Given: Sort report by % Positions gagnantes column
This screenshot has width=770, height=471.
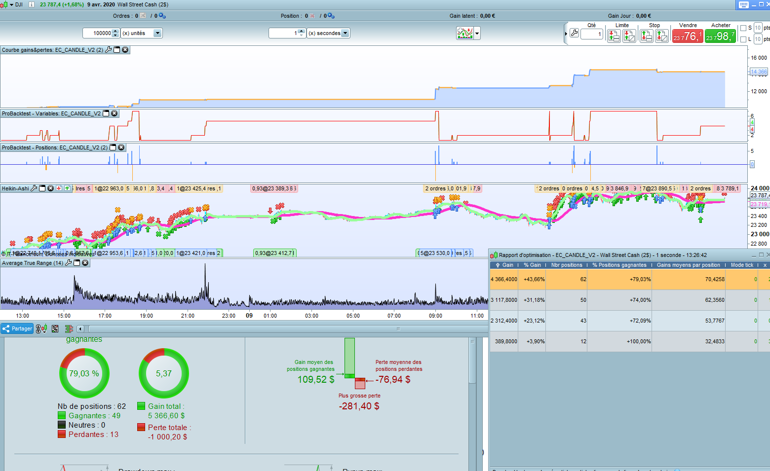Looking at the screenshot, I should [619, 265].
